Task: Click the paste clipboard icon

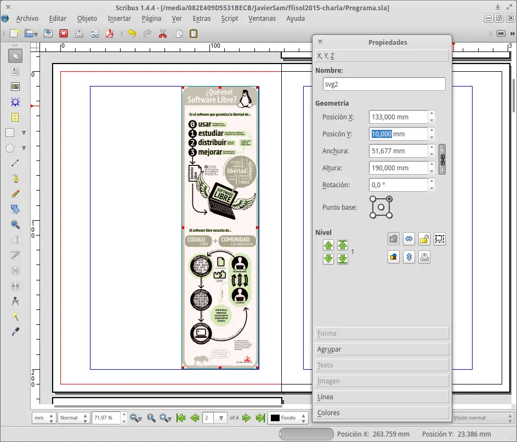Action: [194, 33]
